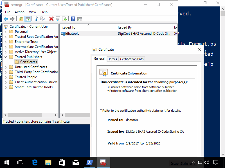
Task: Delete the certificate using the red X icon
Action: click(51, 19)
